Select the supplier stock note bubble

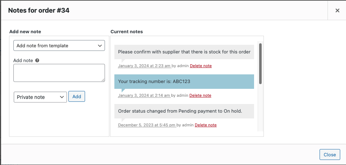[x=184, y=52]
